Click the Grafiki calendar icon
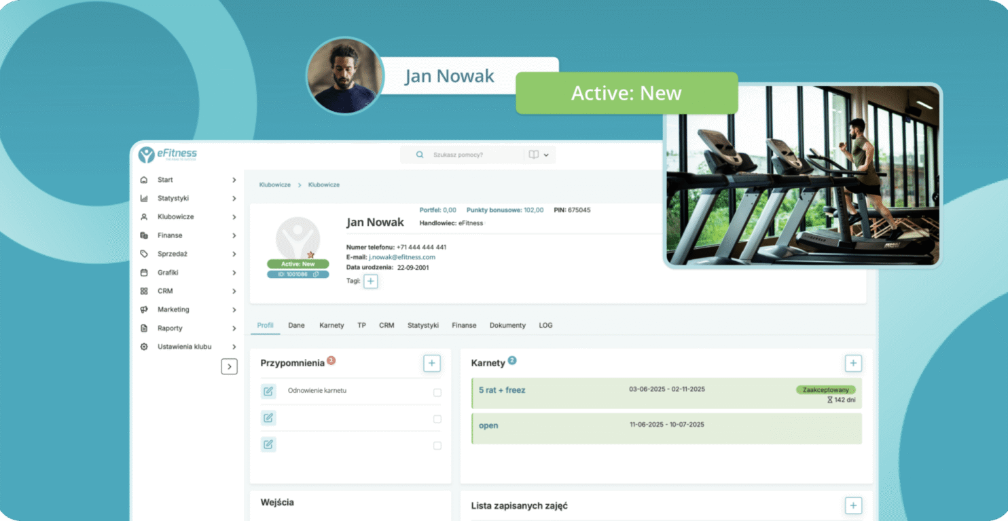This screenshot has height=521, width=1008. coord(143,273)
